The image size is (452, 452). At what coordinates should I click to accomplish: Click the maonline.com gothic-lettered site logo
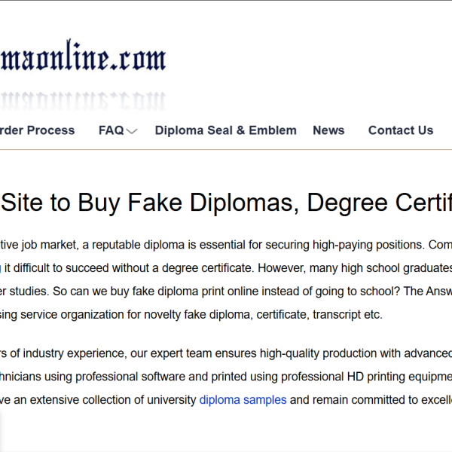click(83, 58)
